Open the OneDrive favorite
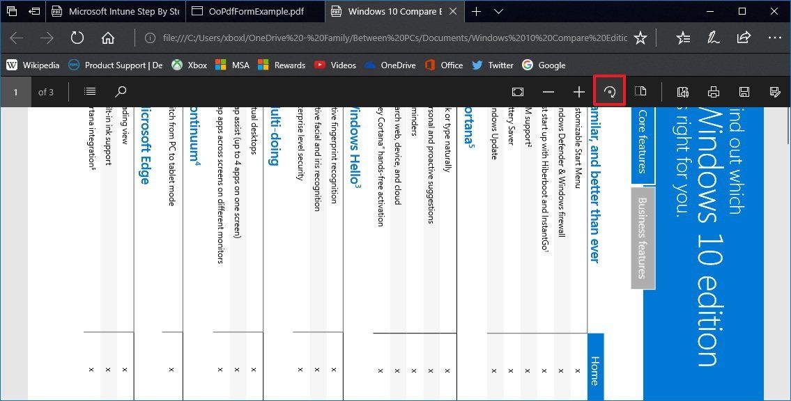This screenshot has width=791, height=401. [390, 65]
